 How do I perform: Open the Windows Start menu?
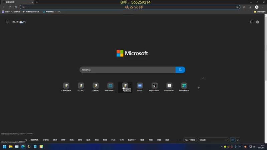4,147
